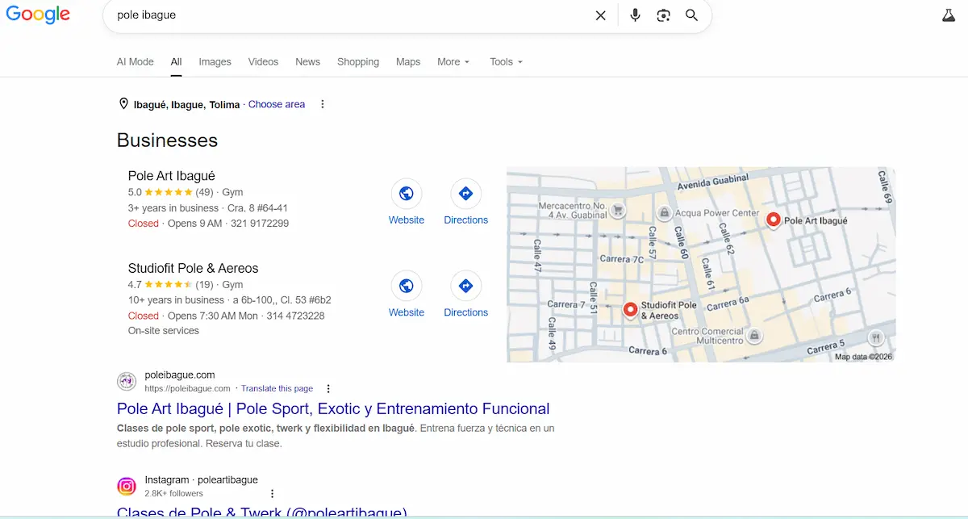Click phone number 314 4723228

295,316
